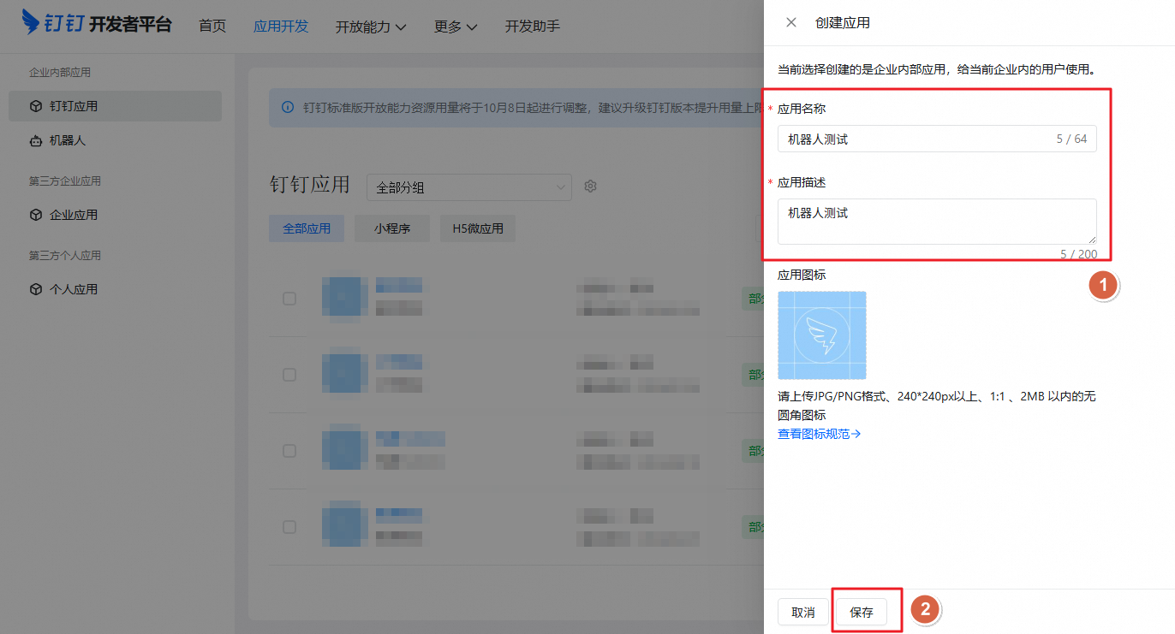Click the DingTalk logo in the header
The image size is (1175, 634).
31,23
